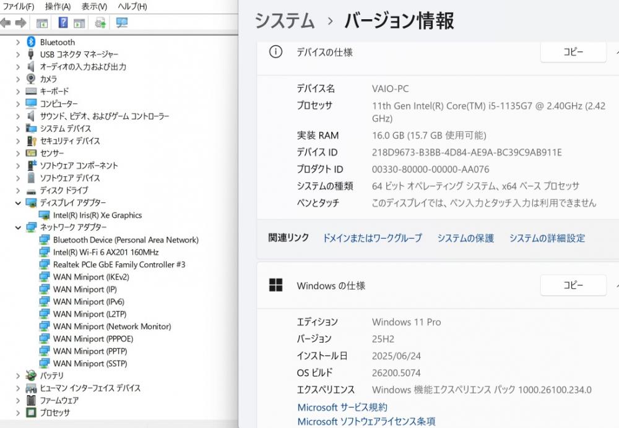Image resolution: width=619 pixels, height=428 pixels.
Task: Open ドメインまたはワークグループ link
Action: point(372,238)
